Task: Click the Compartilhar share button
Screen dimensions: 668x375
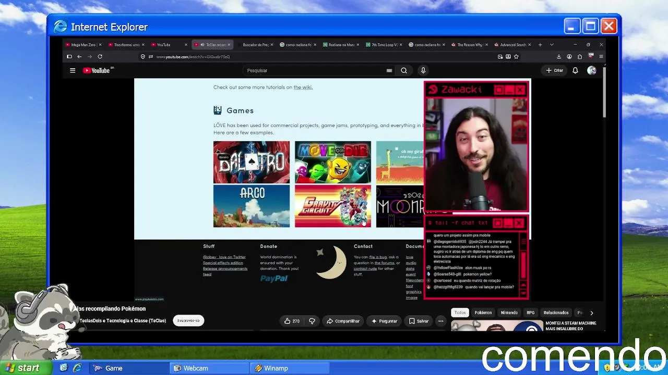Action: pyautogui.click(x=343, y=321)
